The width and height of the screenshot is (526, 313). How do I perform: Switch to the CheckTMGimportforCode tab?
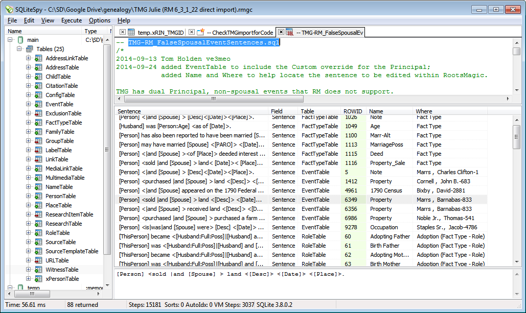pos(240,33)
